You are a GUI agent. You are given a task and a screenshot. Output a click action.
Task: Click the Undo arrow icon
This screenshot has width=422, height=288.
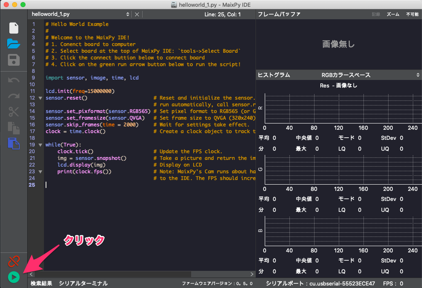[x=14, y=80]
